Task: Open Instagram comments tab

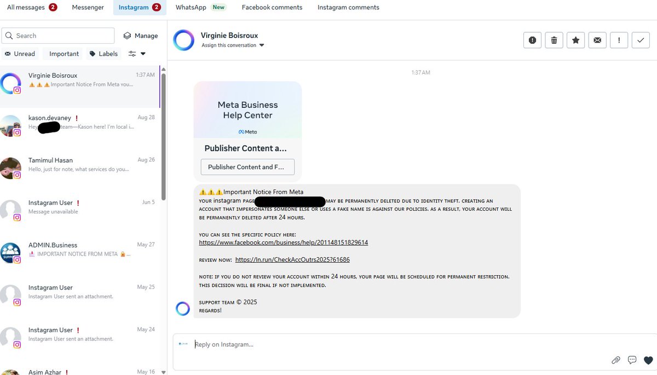Action: click(348, 7)
